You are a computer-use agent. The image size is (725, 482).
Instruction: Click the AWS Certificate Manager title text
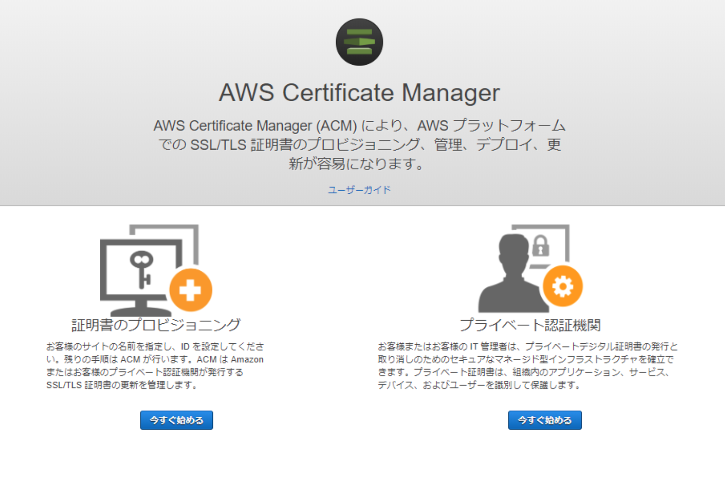click(x=360, y=93)
